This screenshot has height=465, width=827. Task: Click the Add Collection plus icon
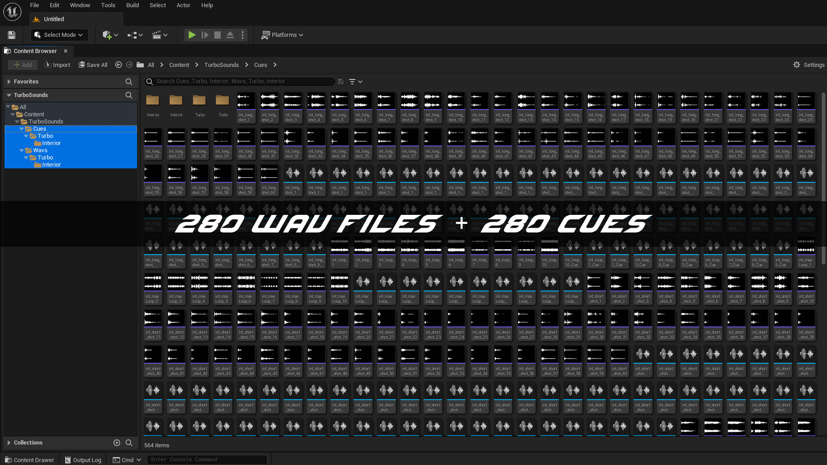click(x=117, y=443)
